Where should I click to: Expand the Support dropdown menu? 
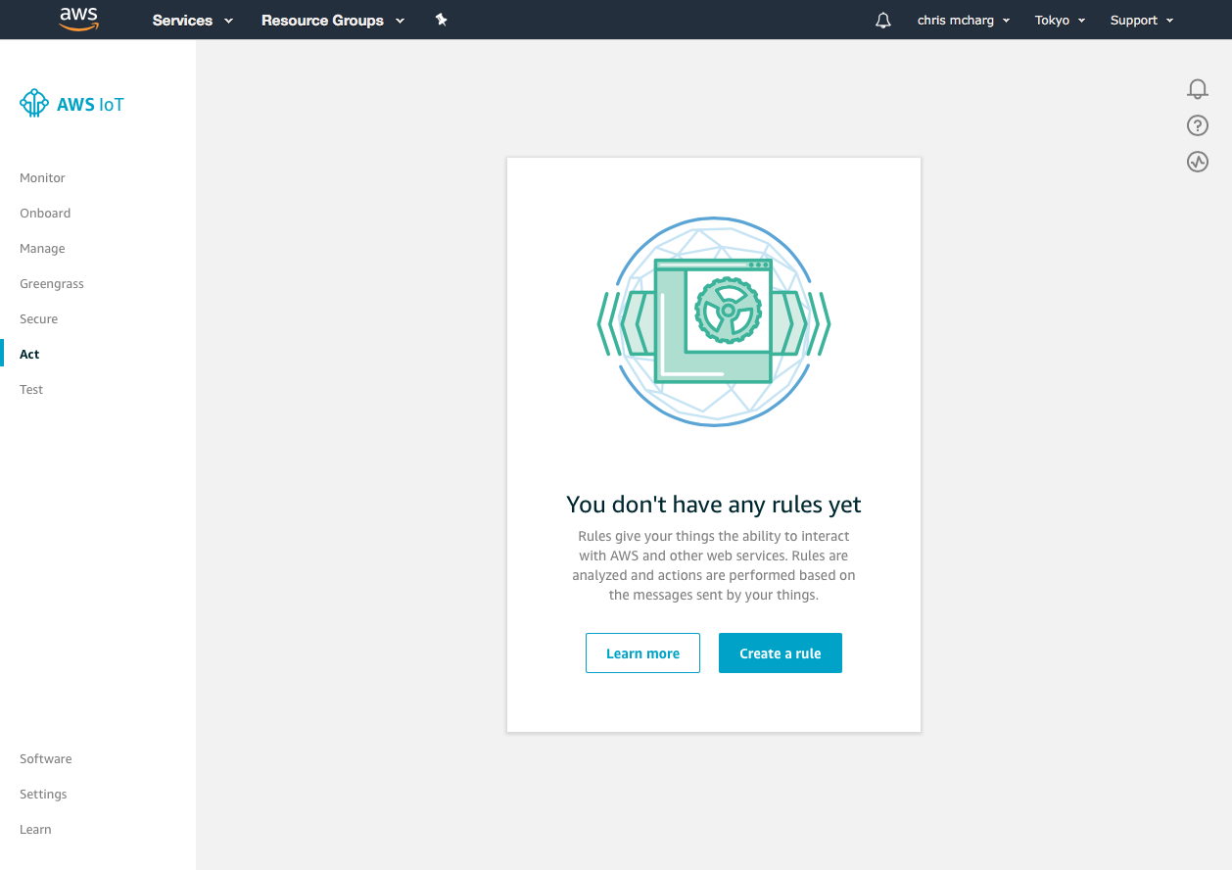click(x=1142, y=21)
